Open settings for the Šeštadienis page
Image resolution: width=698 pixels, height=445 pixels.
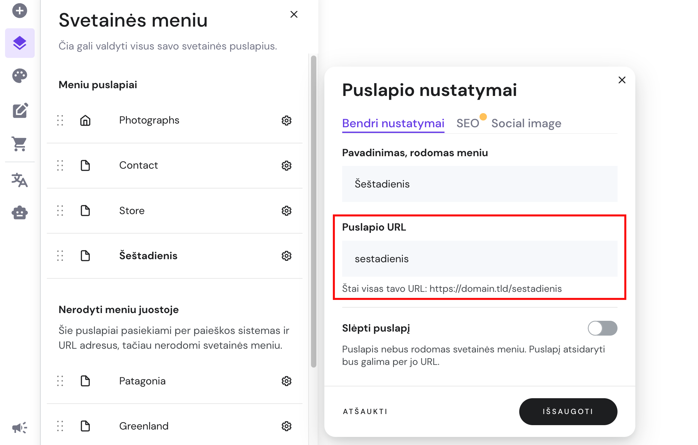(286, 256)
